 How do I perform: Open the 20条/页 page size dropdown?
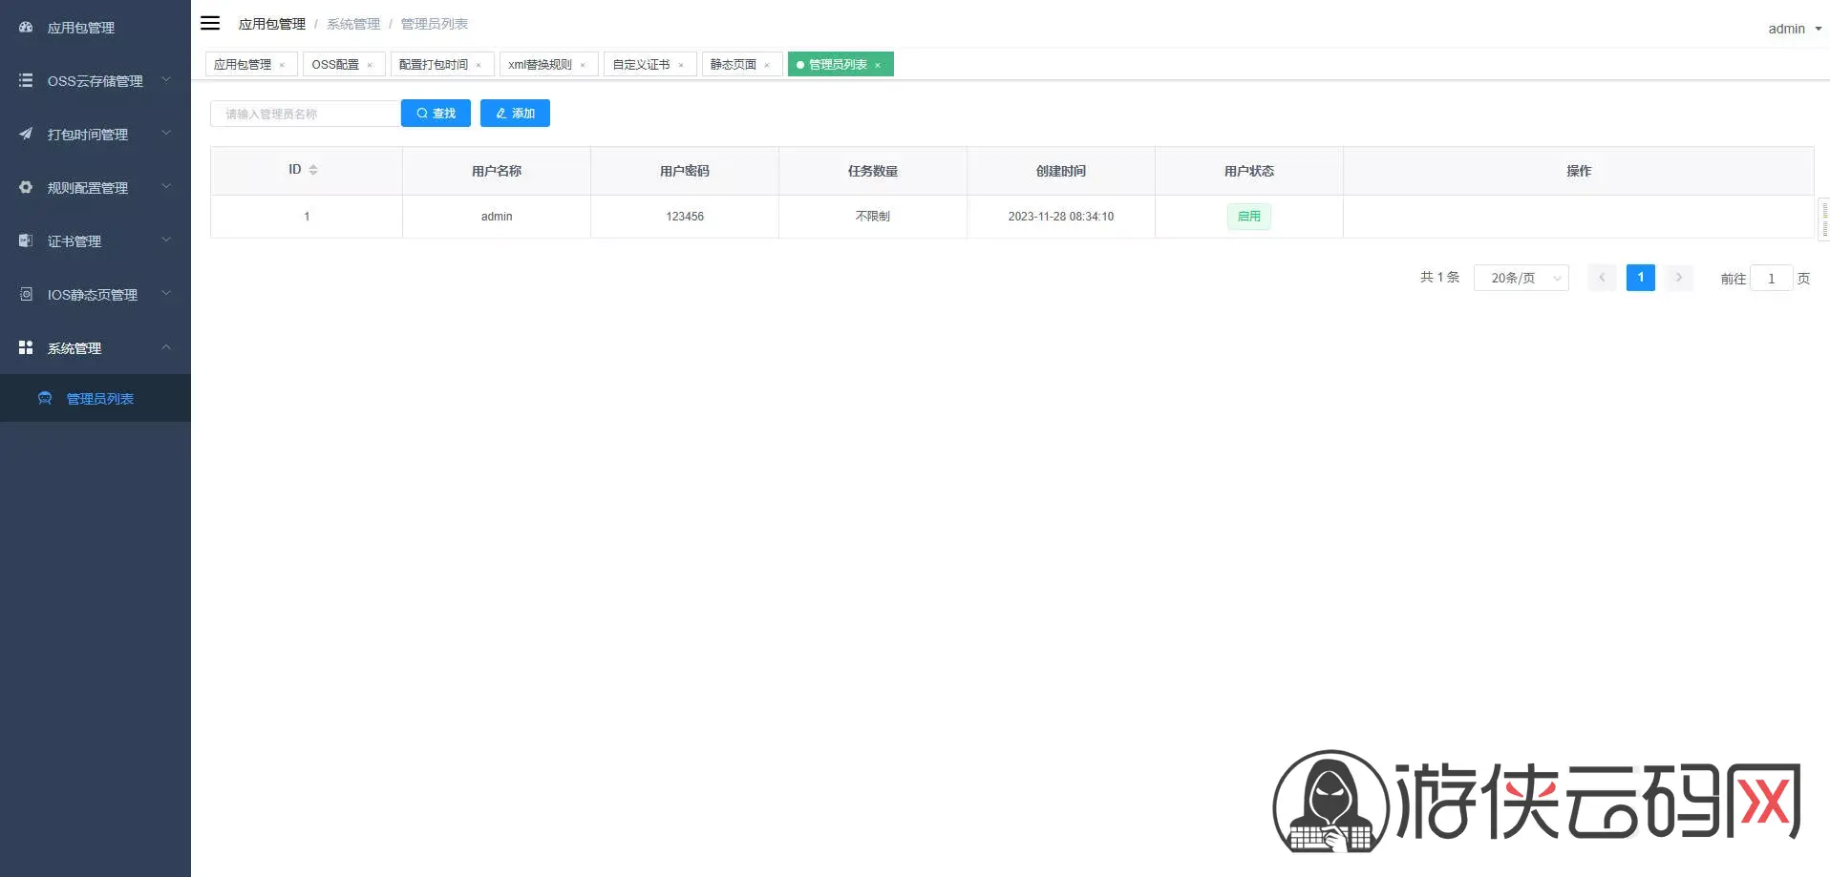click(x=1521, y=278)
